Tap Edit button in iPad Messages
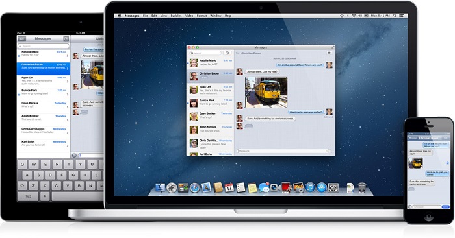 22,38
